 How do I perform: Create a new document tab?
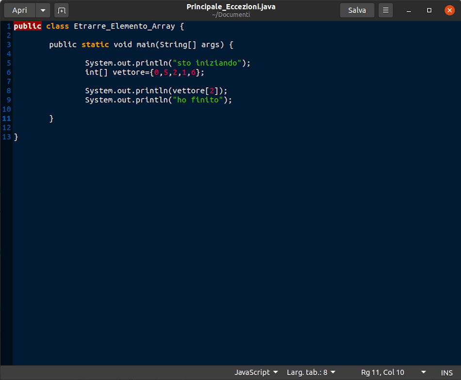(62, 10)
